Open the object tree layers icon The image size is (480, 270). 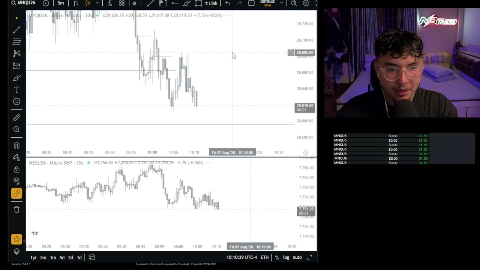pyautogui.click(x=16, y=251)
